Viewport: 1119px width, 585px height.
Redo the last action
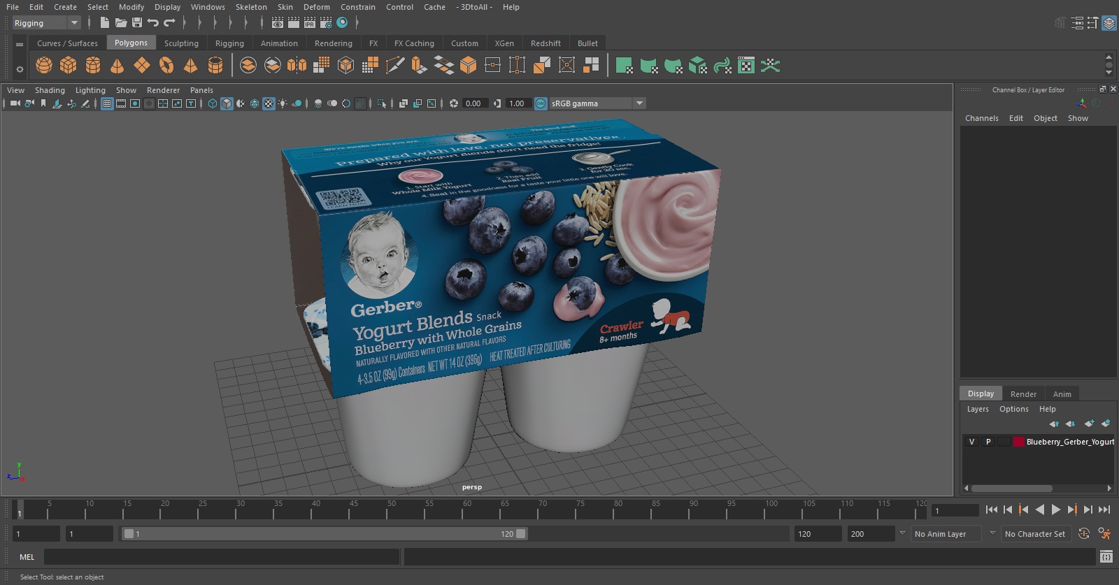pos(169,23)
